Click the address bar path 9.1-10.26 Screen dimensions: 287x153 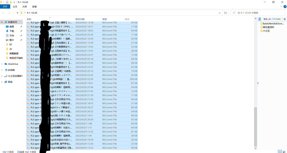tap(32, 13)
